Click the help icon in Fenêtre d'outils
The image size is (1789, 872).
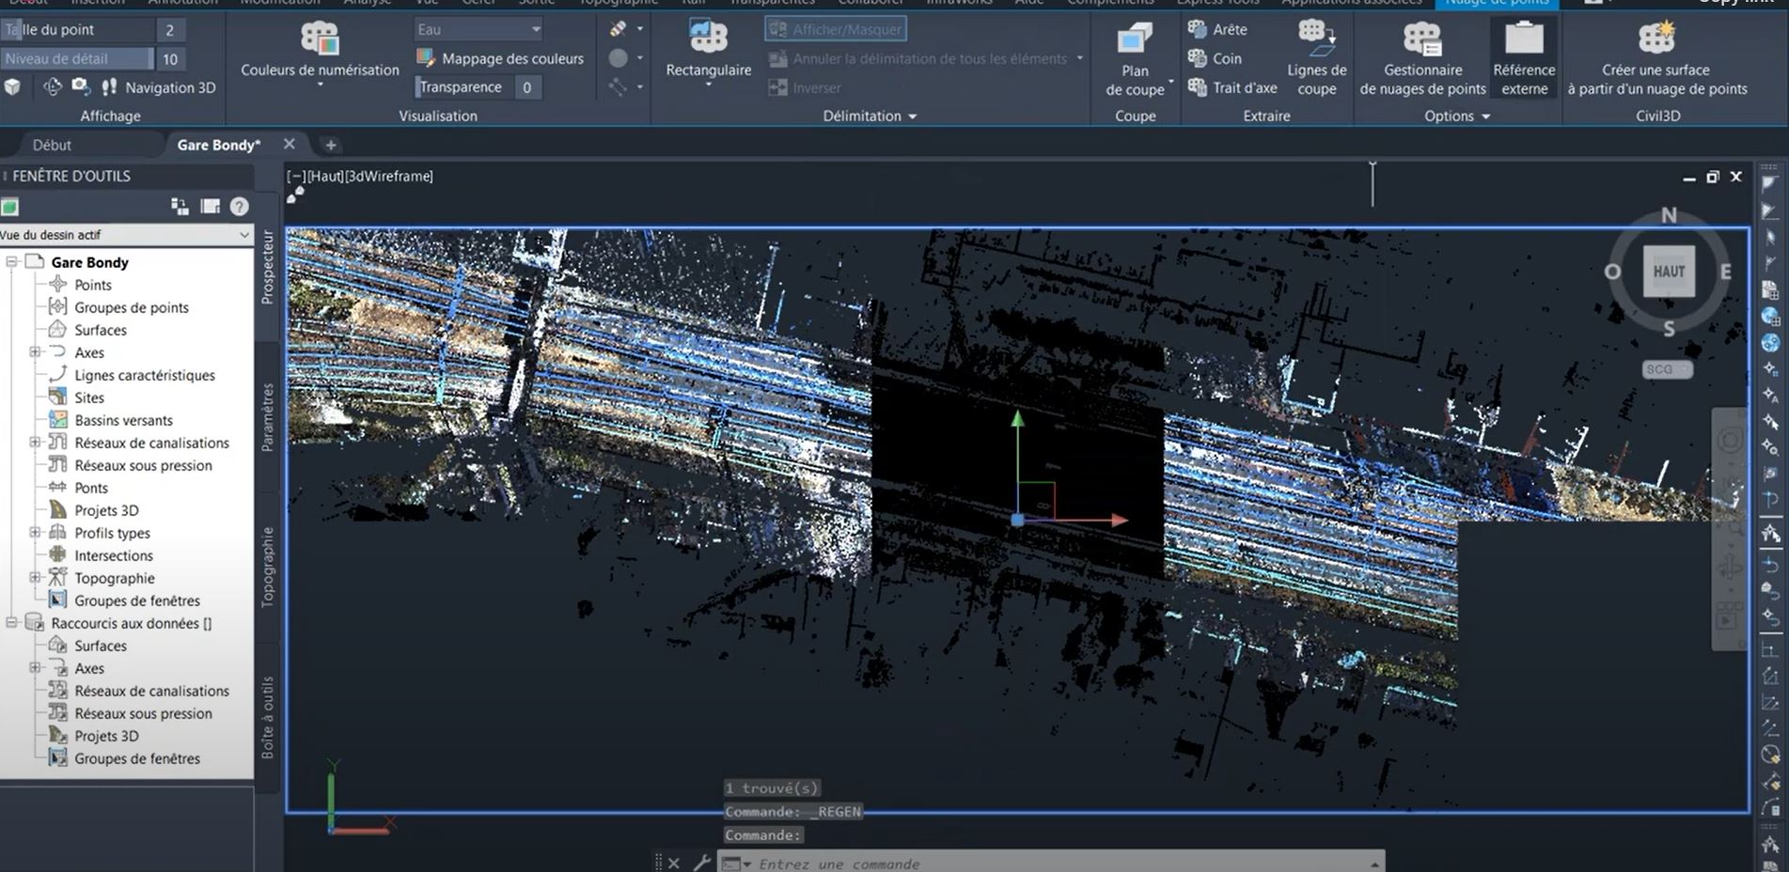(240, 207)
